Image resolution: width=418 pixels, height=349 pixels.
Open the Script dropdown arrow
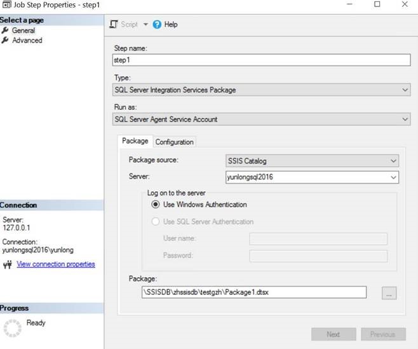[x=145, y=24]
